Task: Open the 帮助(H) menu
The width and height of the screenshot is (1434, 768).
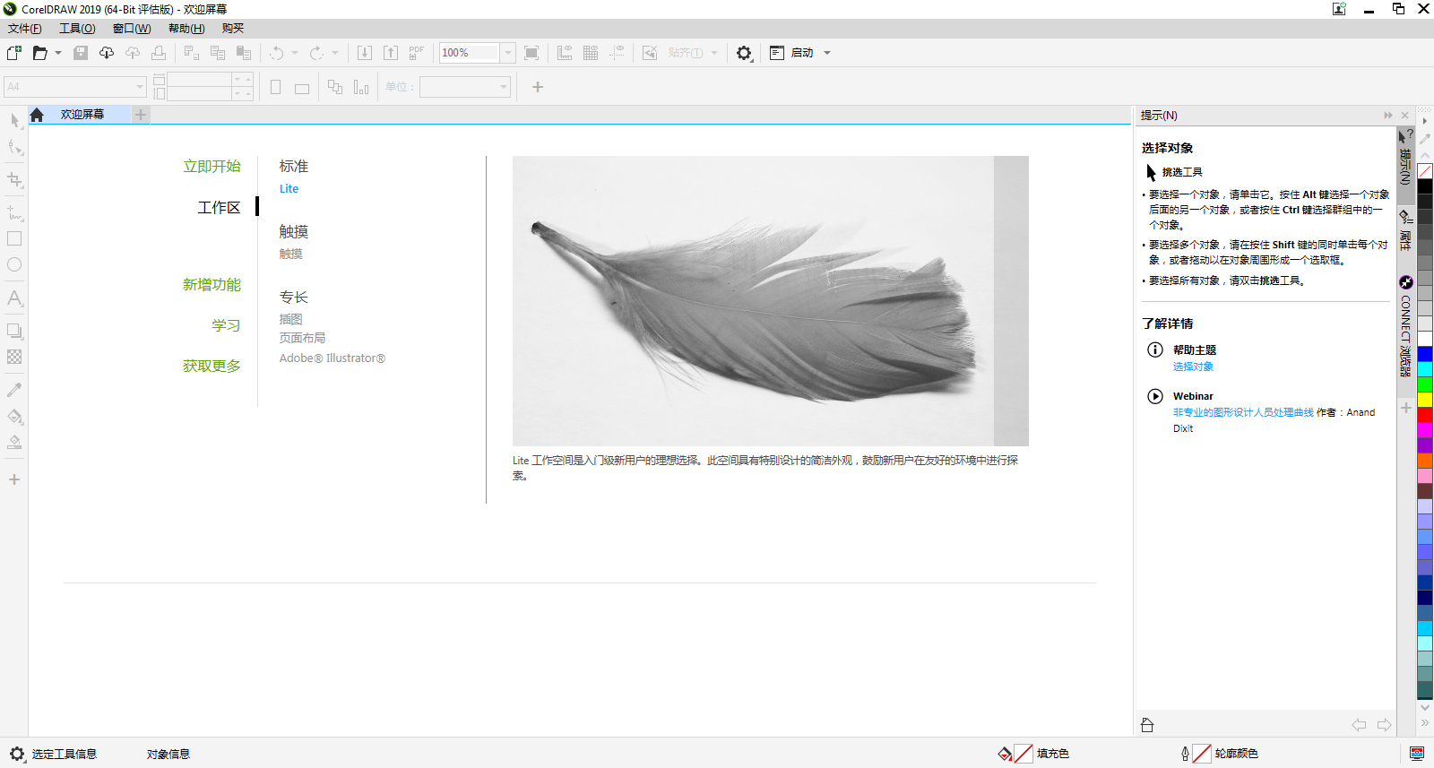Action: pyautogui.click(x=186, y=29)
